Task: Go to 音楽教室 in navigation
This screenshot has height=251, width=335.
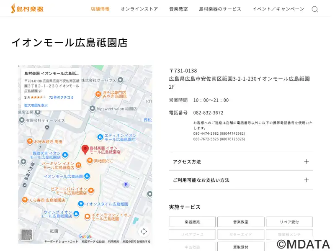Action: pos(178,9)
